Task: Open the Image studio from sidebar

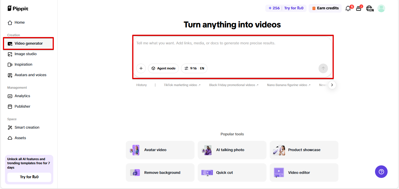Action: (25, 54)
